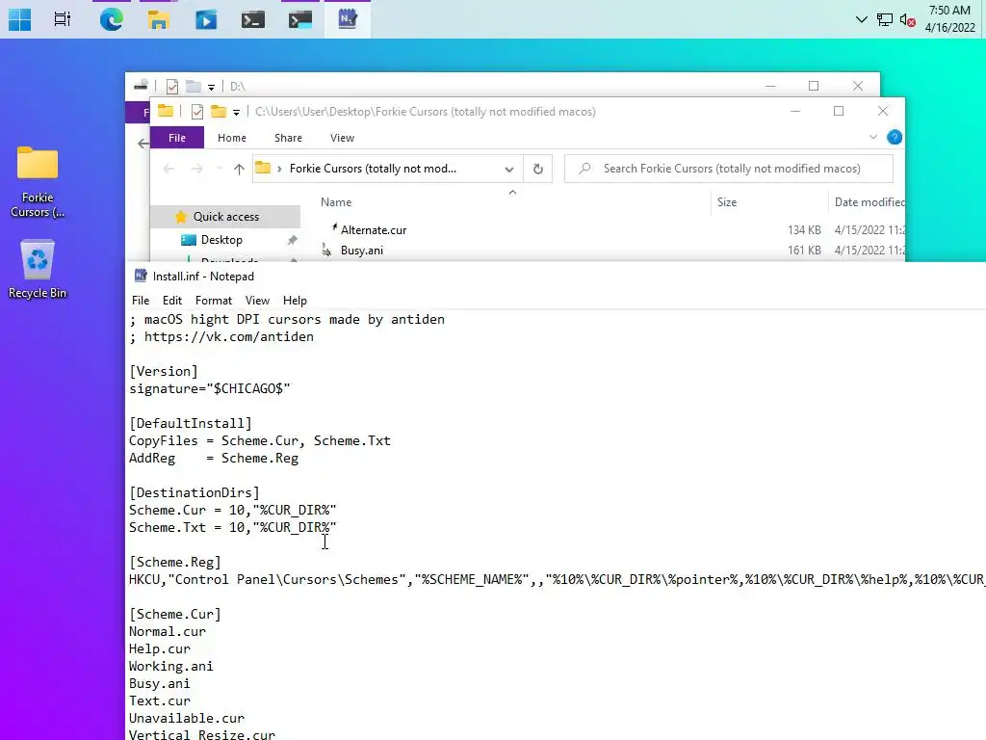986x740 pixels.
Task: Open the Quick Access Toolbar customize dropdown
Action: click(237, 112)
